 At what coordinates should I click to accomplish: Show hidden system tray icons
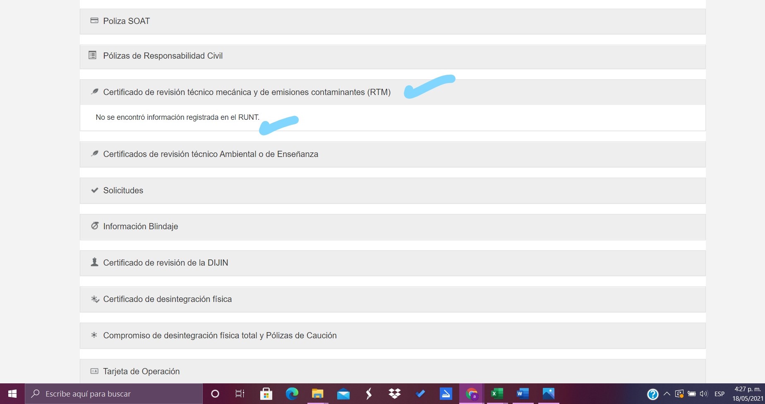point(667,394)
